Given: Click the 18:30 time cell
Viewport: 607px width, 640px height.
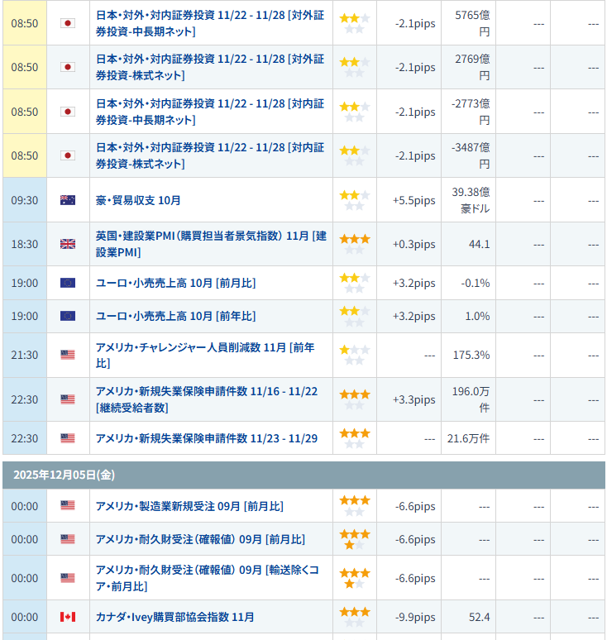Looking at the screenshot, I should (x=25, y=244).
